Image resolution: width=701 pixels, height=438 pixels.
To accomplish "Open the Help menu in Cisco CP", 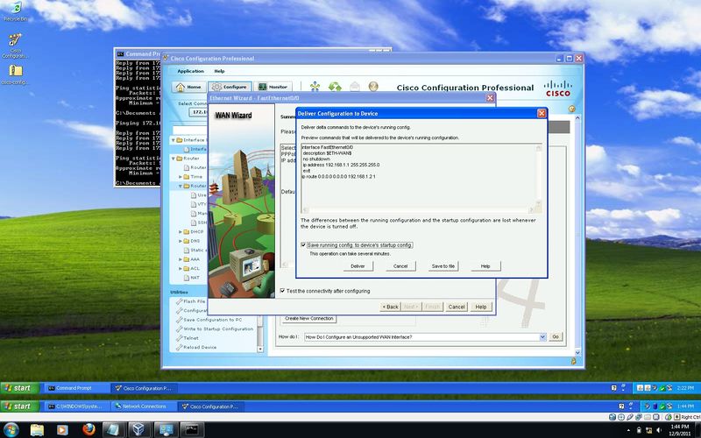I will pyautogui.click(x=219, y=71).
